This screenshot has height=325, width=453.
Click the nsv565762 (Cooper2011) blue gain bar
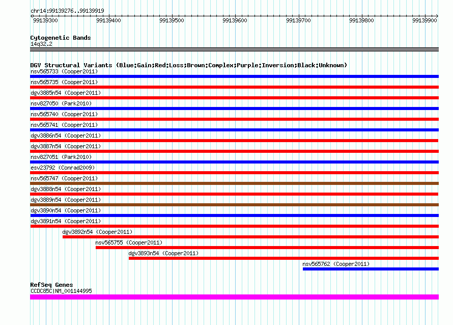coord(371,269)
